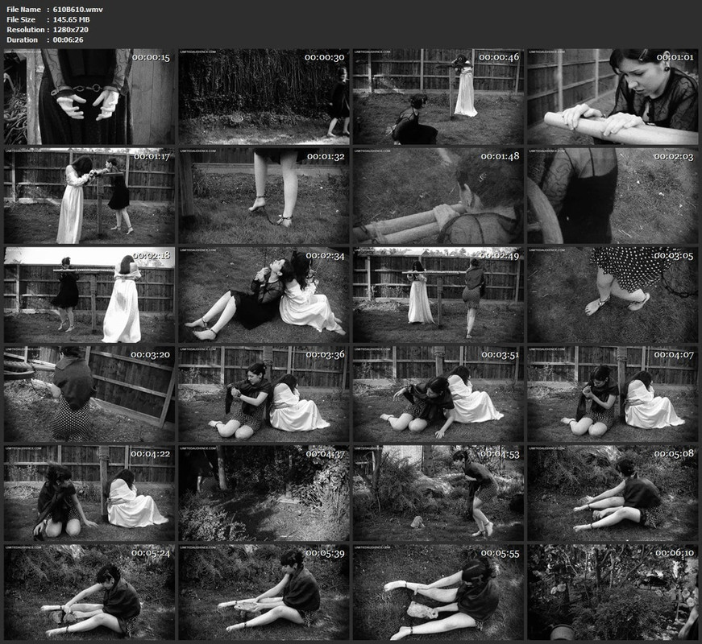Click the frame at 00:04:53

click(x=438, y=493)
